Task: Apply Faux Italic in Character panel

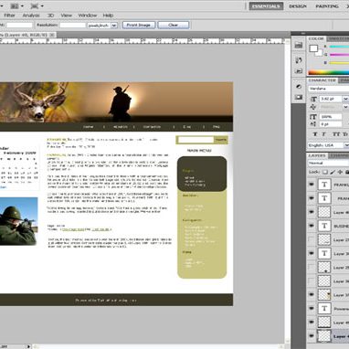Action: [x=323, y=134]
